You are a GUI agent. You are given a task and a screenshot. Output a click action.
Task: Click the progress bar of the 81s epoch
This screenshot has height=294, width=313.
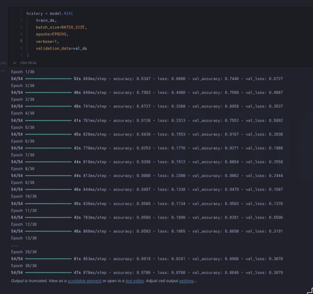(48, 259)
